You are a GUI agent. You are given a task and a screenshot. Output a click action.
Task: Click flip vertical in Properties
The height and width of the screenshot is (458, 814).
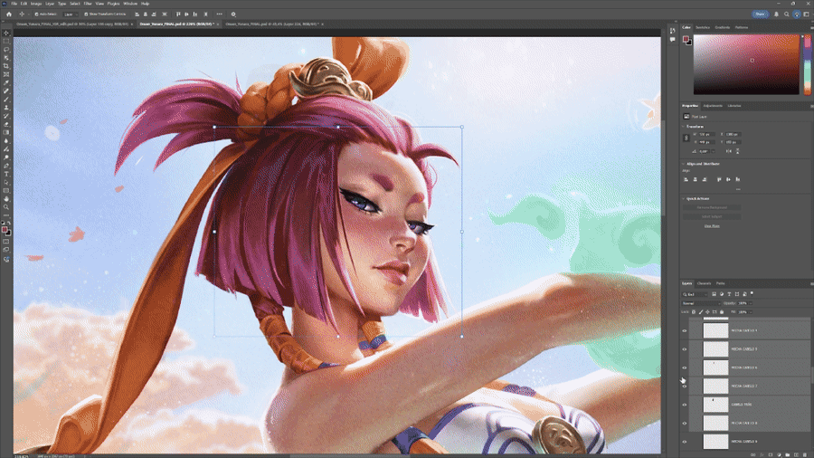[x=737, y=151]
